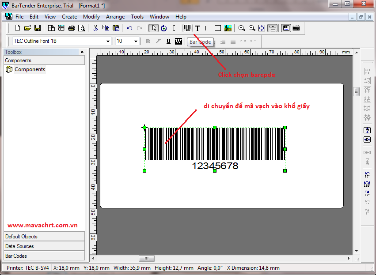Screen dimensions: 376x275
Task: Open print preview
Action: tap(82, 28)
